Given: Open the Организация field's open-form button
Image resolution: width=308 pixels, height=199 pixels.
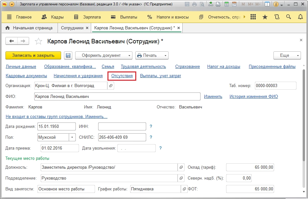Looking at the screenshot, I should coord(111,85).
